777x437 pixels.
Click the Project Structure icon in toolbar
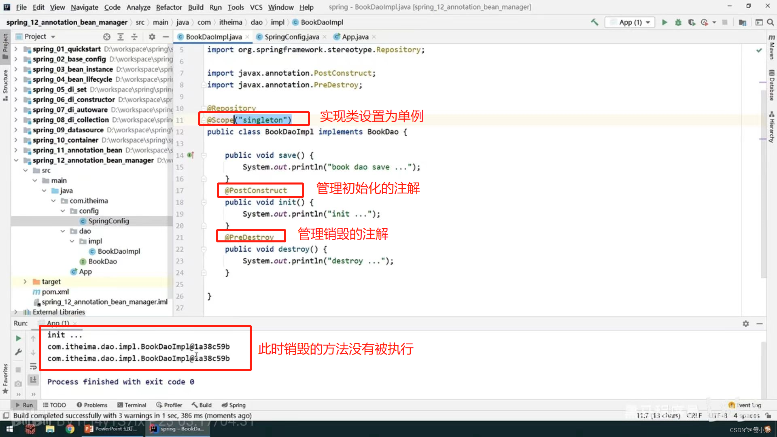[x=743, y=22]
